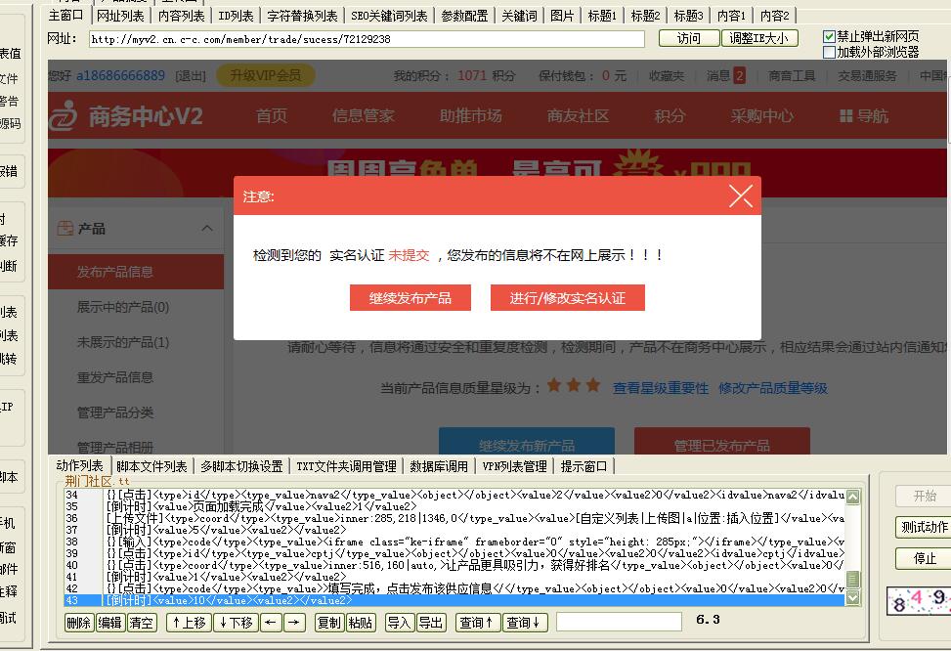Open VPN列表管理 tab
Viewport: 951px width, 651px height.
pos(514,466)
